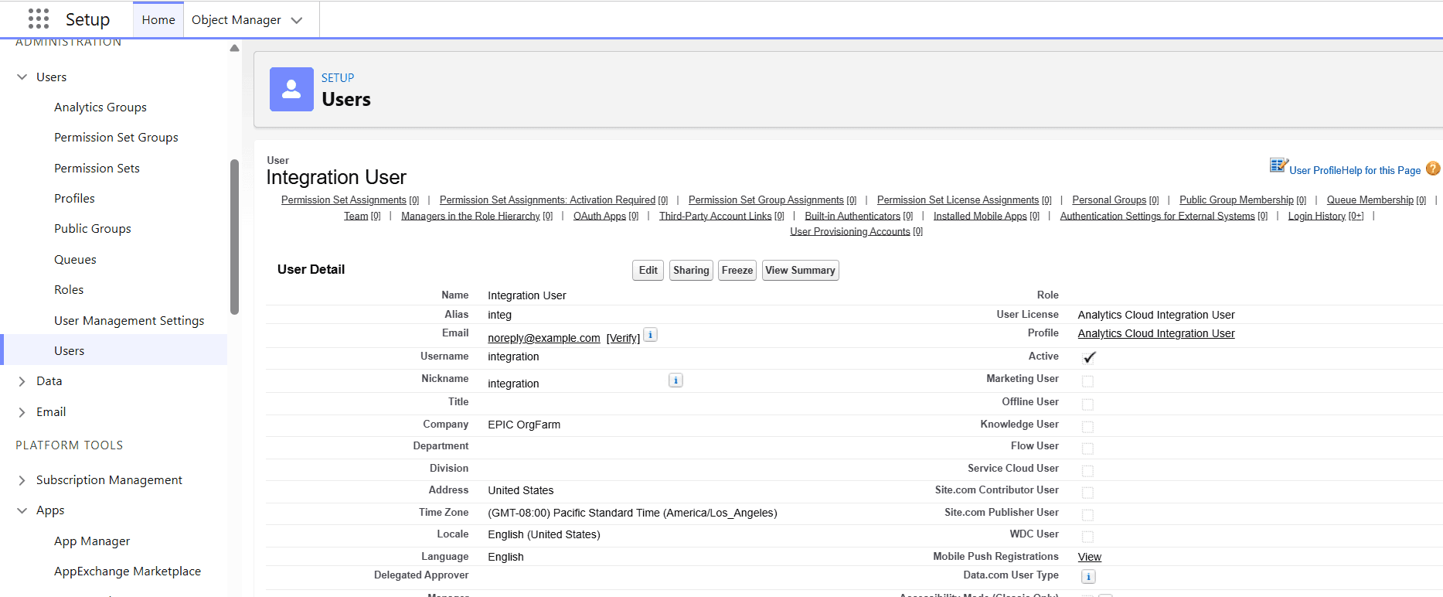1443x597 pixels.
Task: Open the noreply@example.com email link
Action: click(544, 338)
